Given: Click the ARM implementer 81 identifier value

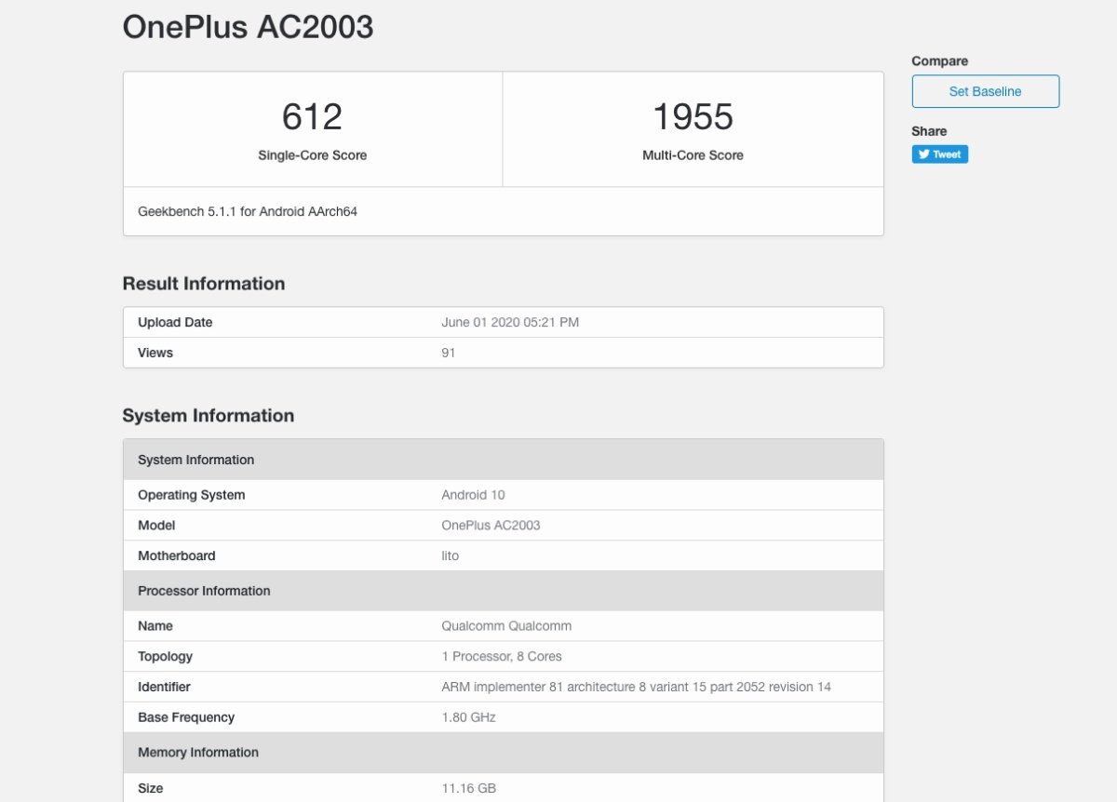Looking at the screenshot, I should click(x=636, y=687).
